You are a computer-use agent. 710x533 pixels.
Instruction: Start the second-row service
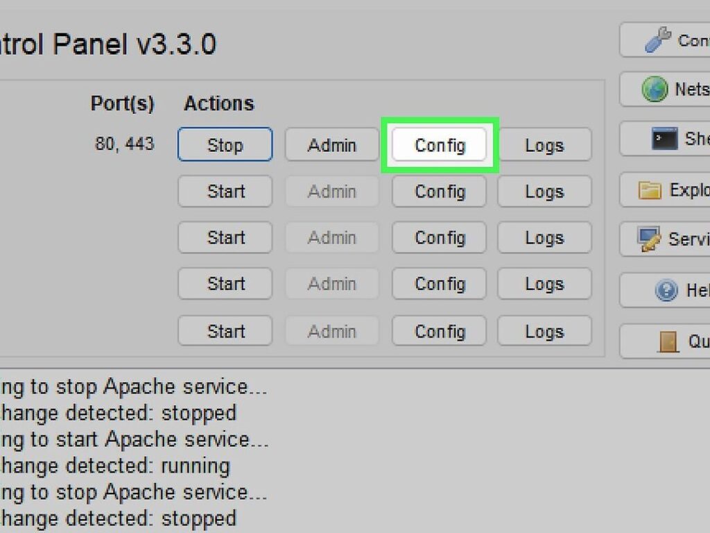click(x=225, y=192)
